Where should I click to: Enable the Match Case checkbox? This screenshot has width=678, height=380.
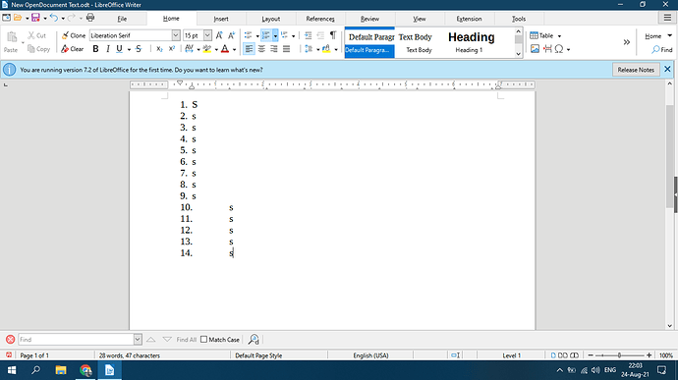pyautogui.click(x=204, y=340)
